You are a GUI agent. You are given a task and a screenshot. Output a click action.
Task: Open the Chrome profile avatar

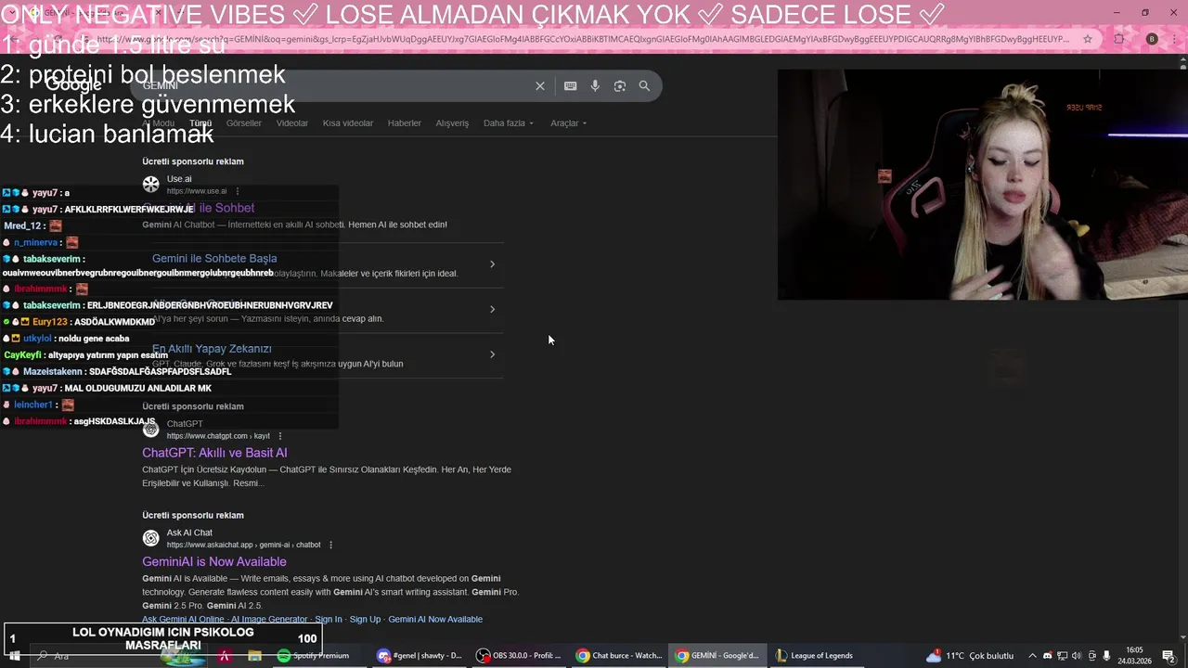(1152, 39)
